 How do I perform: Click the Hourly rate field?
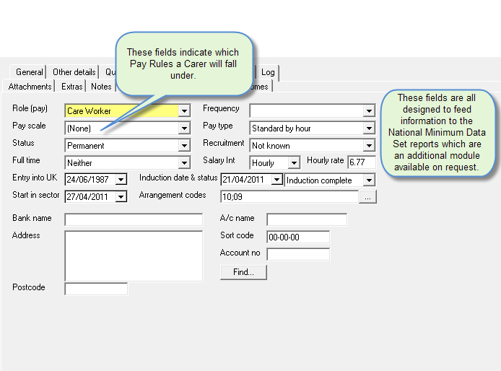[x=361, y=162]
